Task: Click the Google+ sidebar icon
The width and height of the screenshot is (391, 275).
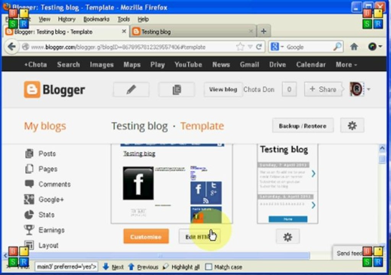Action: tap(29, 199)
